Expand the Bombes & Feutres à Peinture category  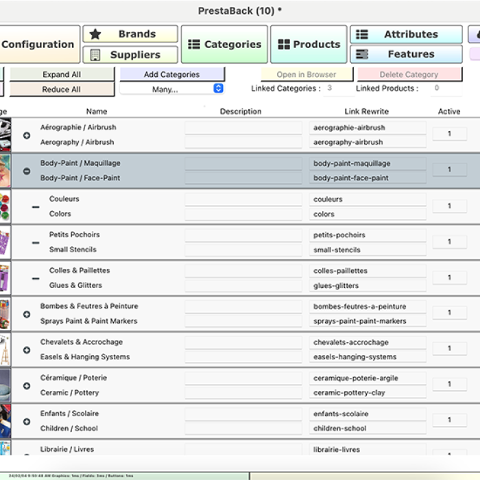[27, 314]
